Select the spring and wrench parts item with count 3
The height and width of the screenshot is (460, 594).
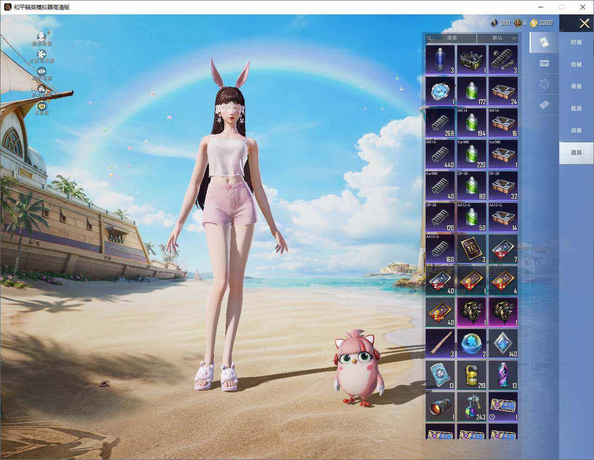pos(503,60)
